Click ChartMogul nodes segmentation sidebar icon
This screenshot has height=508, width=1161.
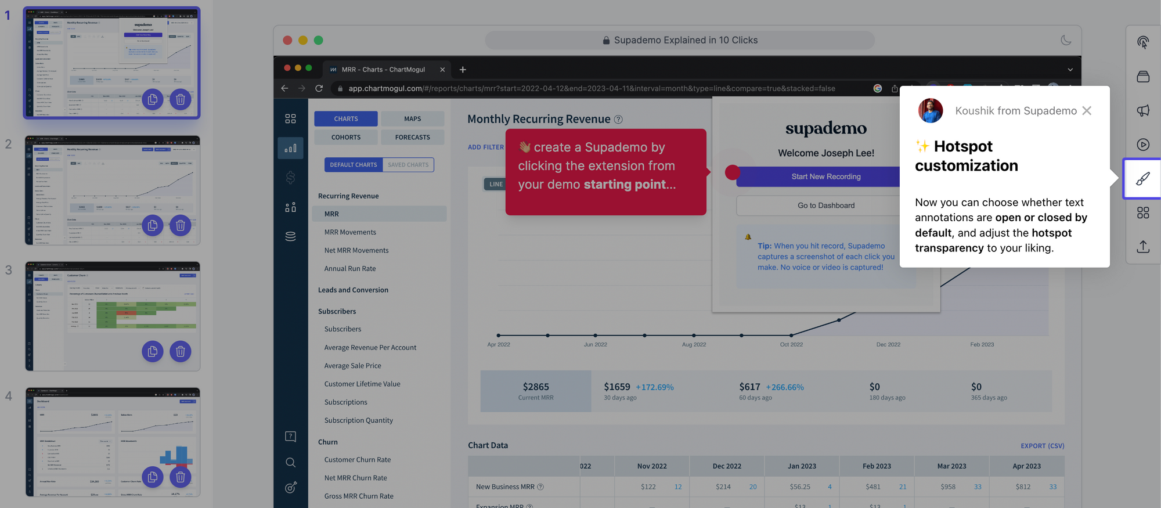(290, 207)
